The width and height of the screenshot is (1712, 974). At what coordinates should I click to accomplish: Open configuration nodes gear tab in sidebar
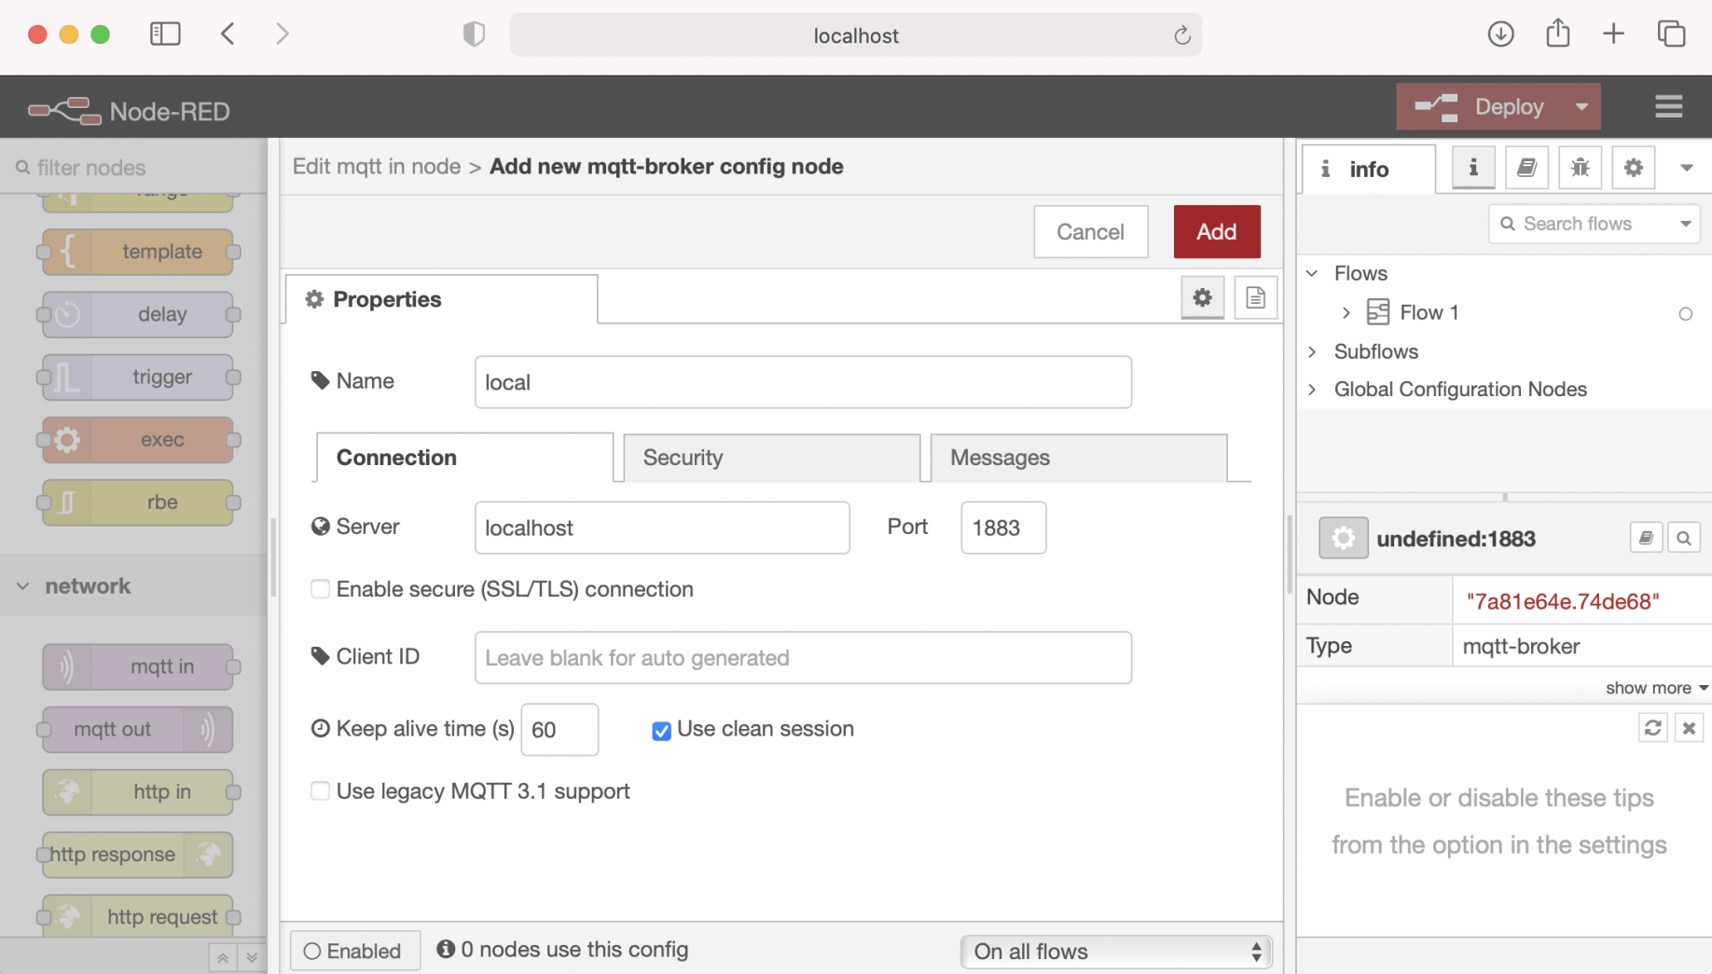point(1633,168)
